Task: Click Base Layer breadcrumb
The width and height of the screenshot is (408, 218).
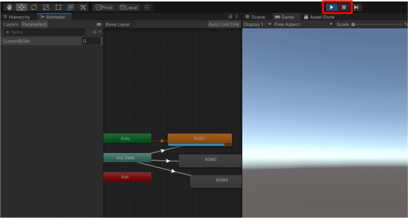Action: point(118,24)
